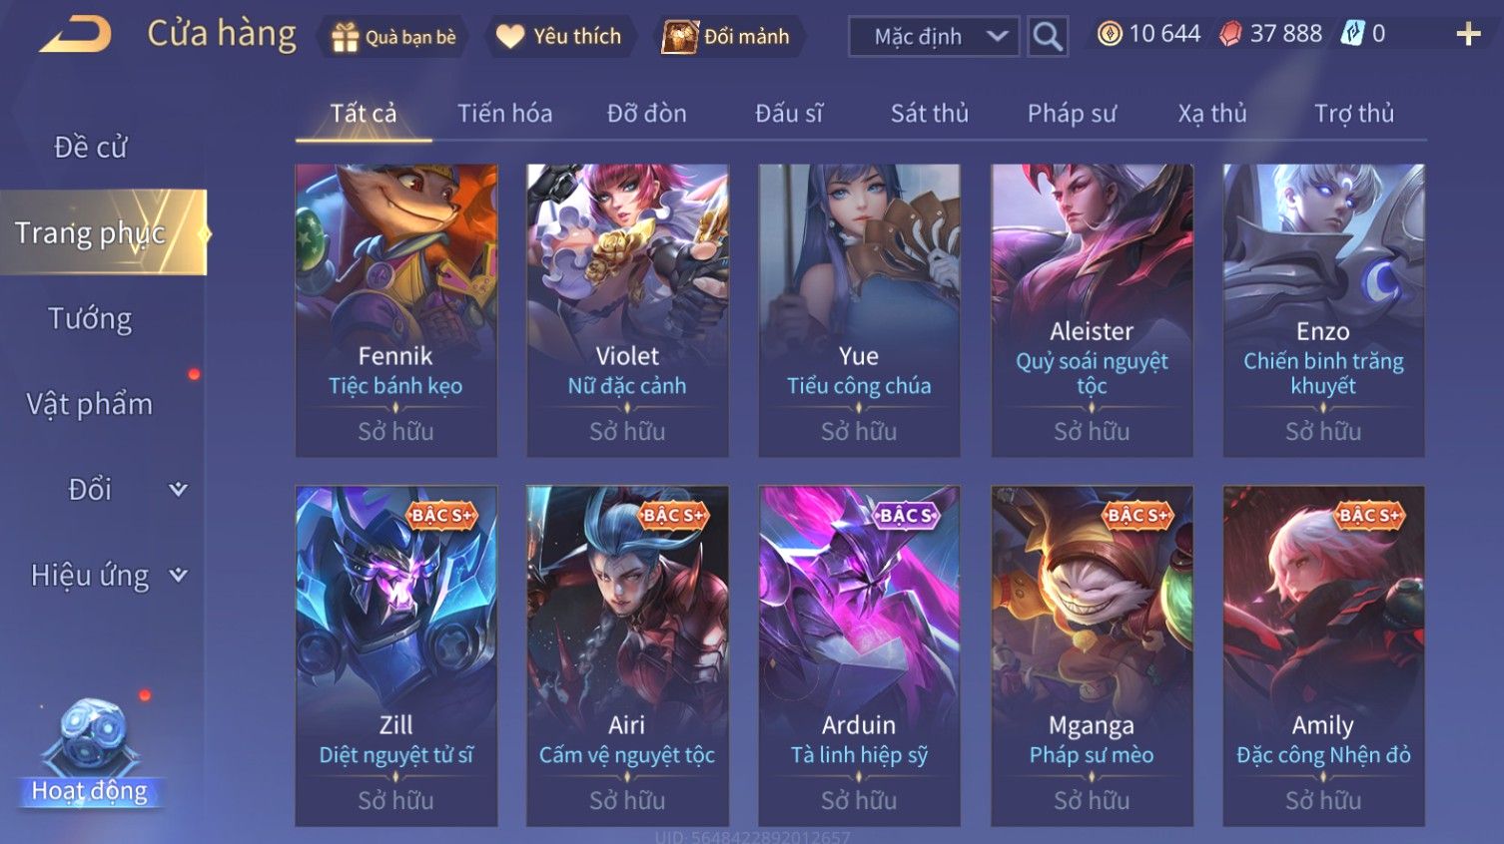
Task: Select Fennik Tiệc bánh kẹo skin card
Action: [x=395, y=310]
